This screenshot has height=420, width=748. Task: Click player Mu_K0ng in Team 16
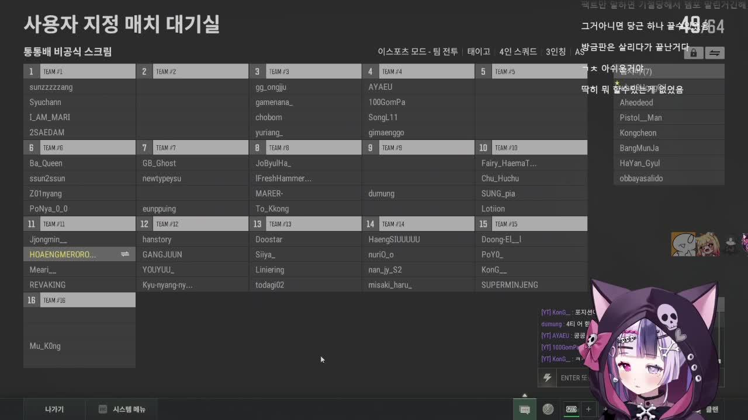click(45, 346)
